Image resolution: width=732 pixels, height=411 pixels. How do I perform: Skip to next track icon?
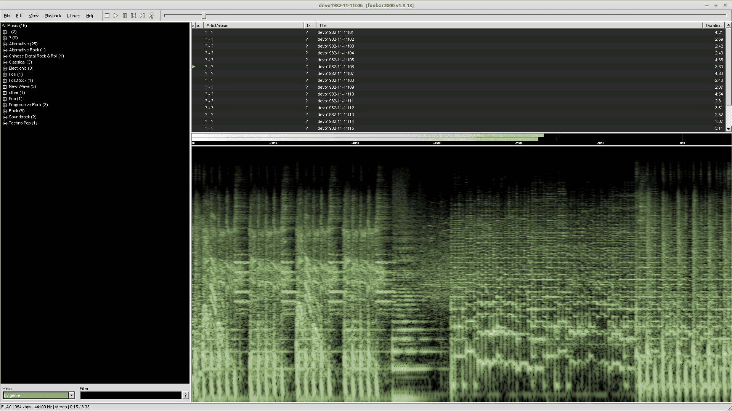point(142,16)
